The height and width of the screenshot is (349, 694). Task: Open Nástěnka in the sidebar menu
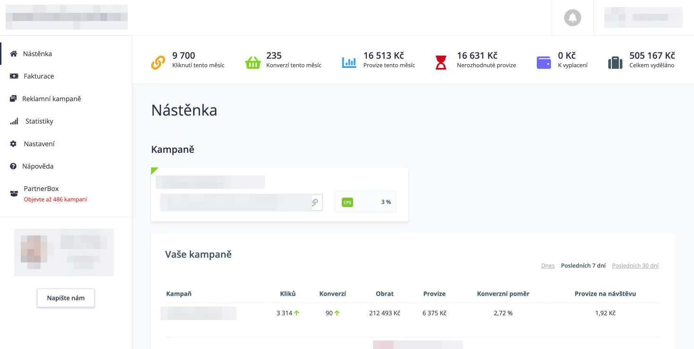tap(37, 54)
